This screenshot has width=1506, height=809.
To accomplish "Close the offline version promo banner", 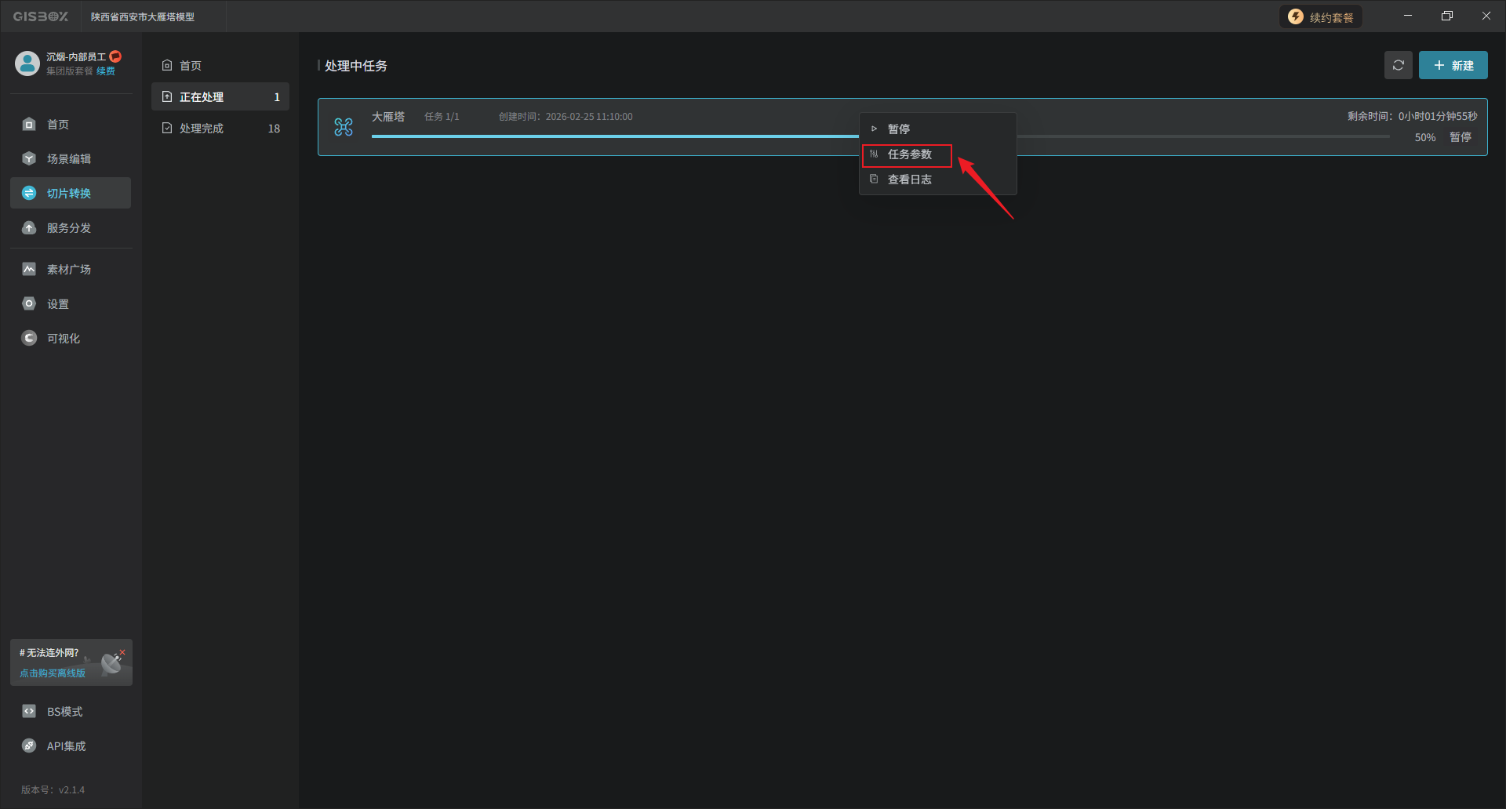I will tap(122, 652).
